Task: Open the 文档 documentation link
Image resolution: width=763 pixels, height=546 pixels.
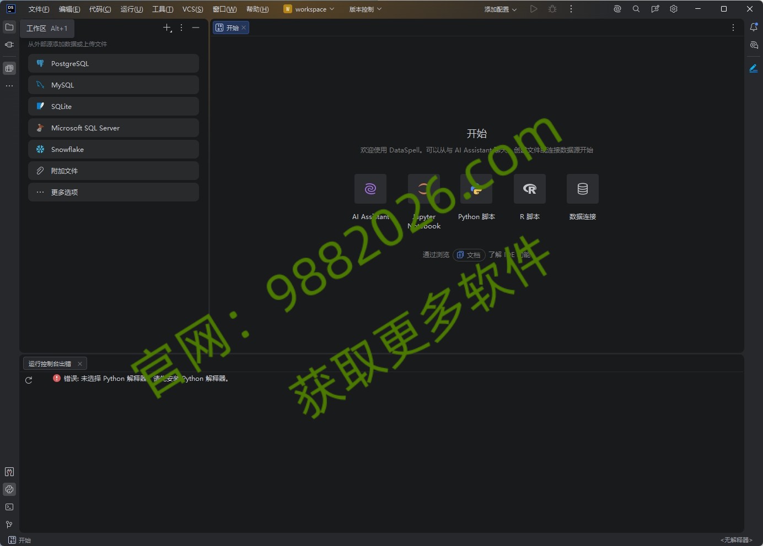Action: 469,255
